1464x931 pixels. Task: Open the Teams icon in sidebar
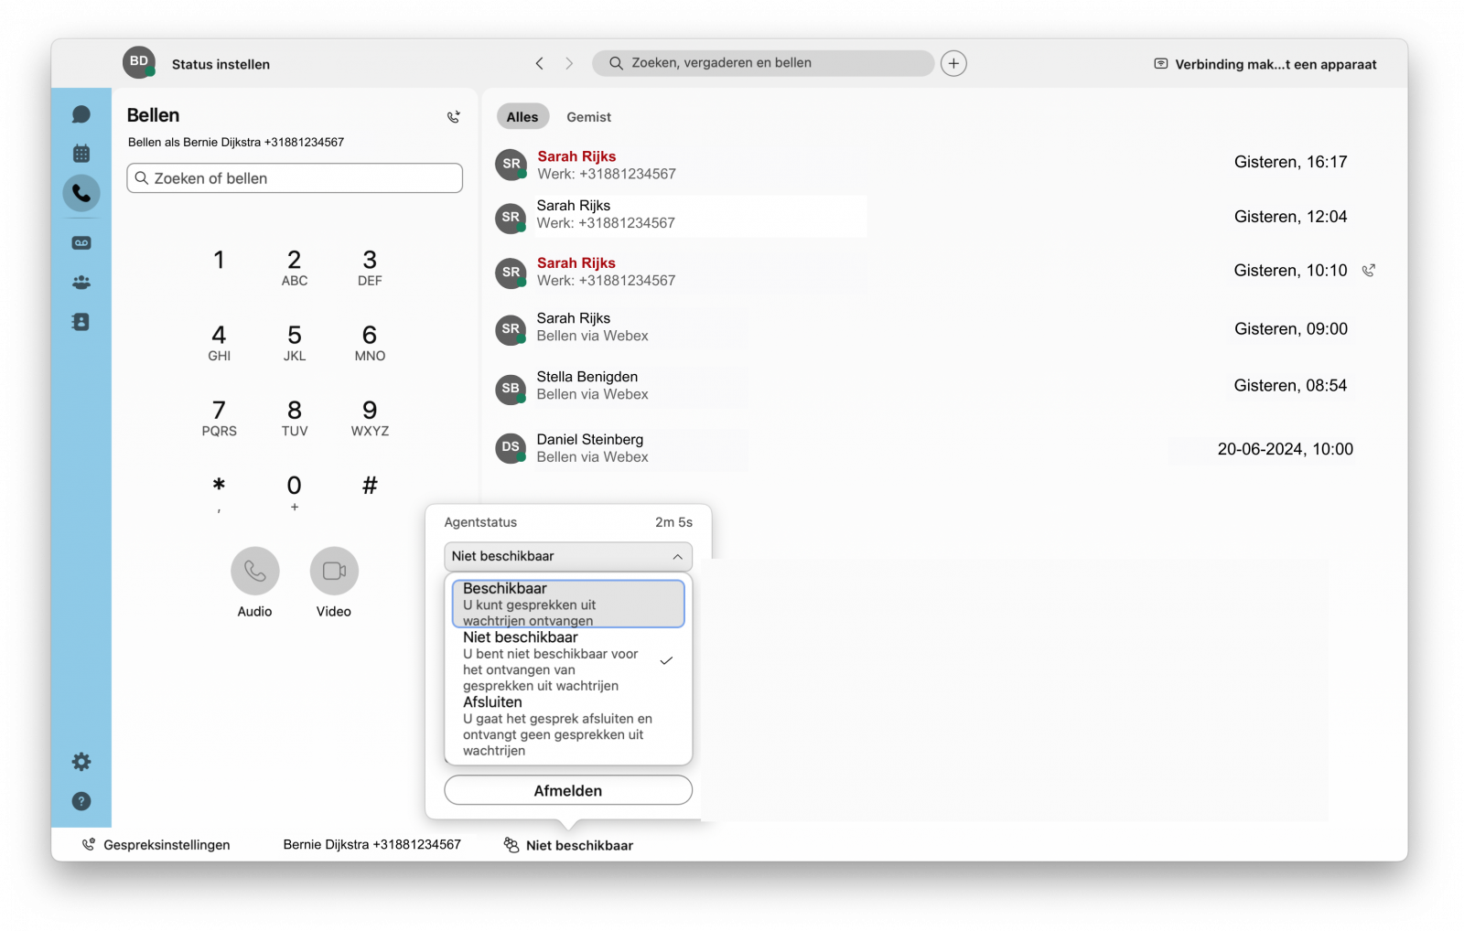tap(81, 283)
